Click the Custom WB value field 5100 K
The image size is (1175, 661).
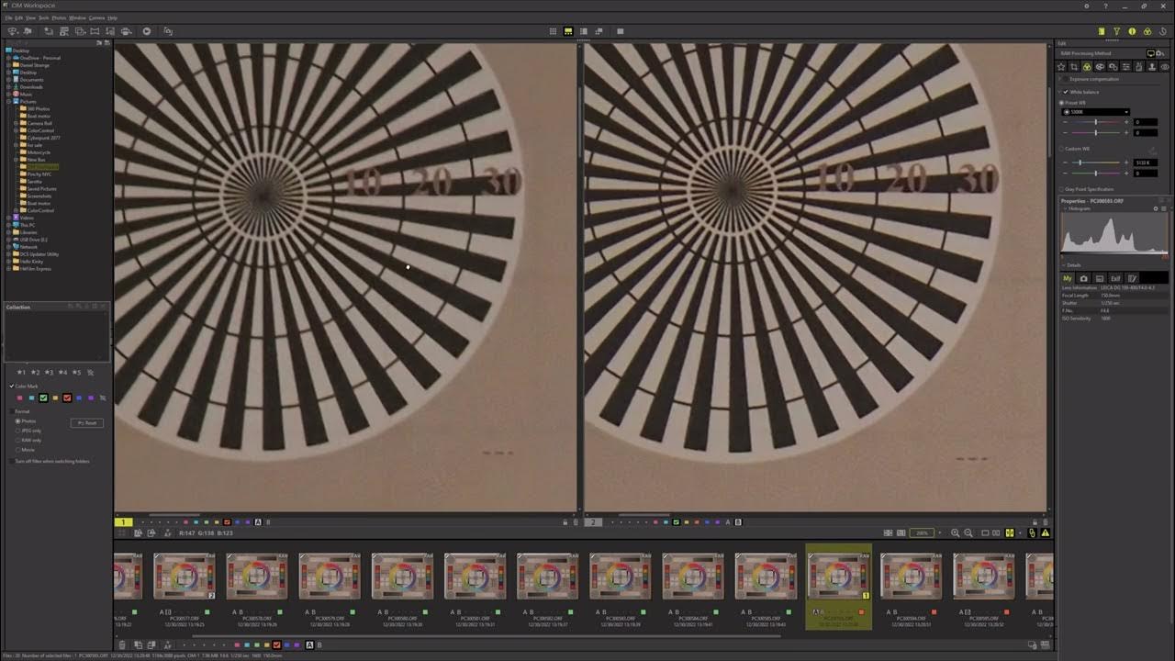[x=1146, y=162]
